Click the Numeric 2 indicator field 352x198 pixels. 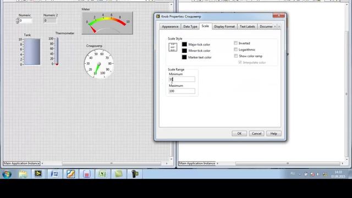coord(50,21)
